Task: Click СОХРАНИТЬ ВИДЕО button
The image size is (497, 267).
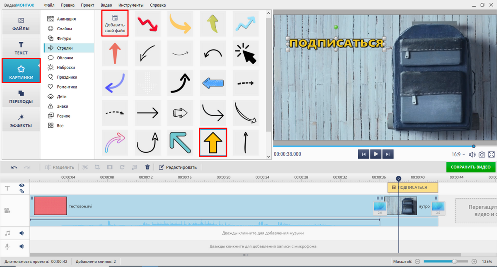Action: (x=471, y=167)
